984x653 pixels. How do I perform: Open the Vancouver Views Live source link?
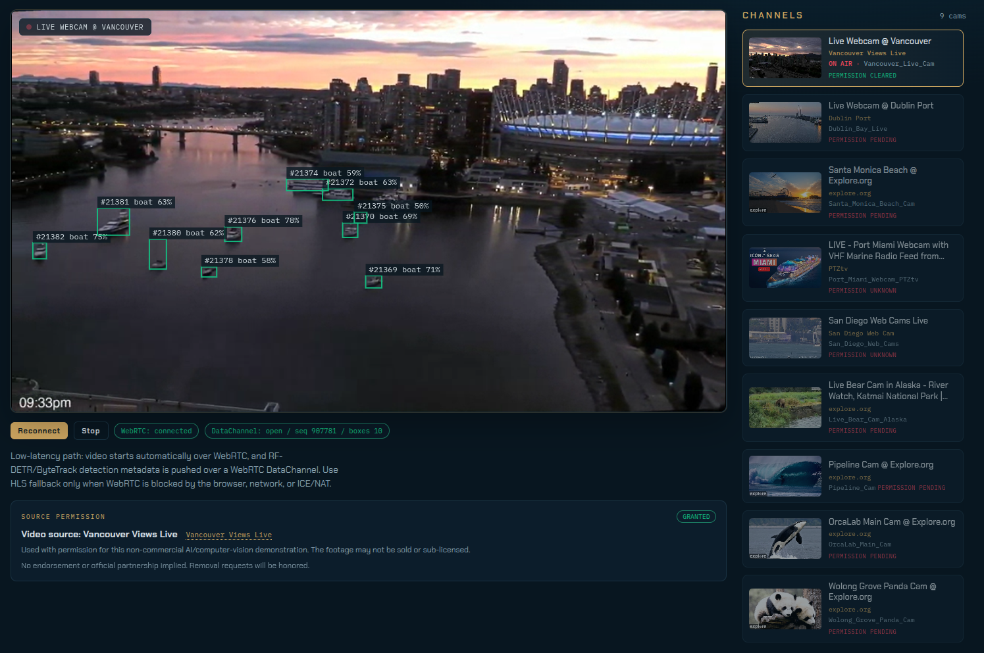[x=228, y=535]
